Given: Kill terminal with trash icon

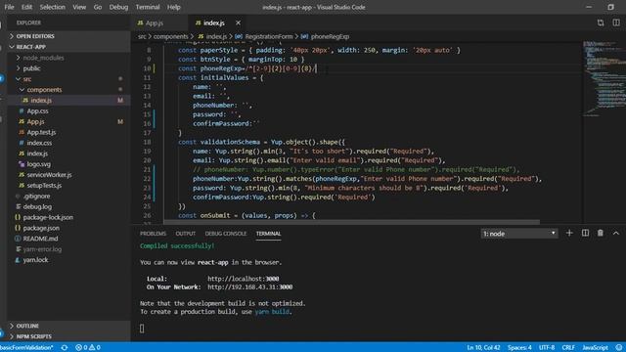Looking at the screenshot, I should point(601,233).
